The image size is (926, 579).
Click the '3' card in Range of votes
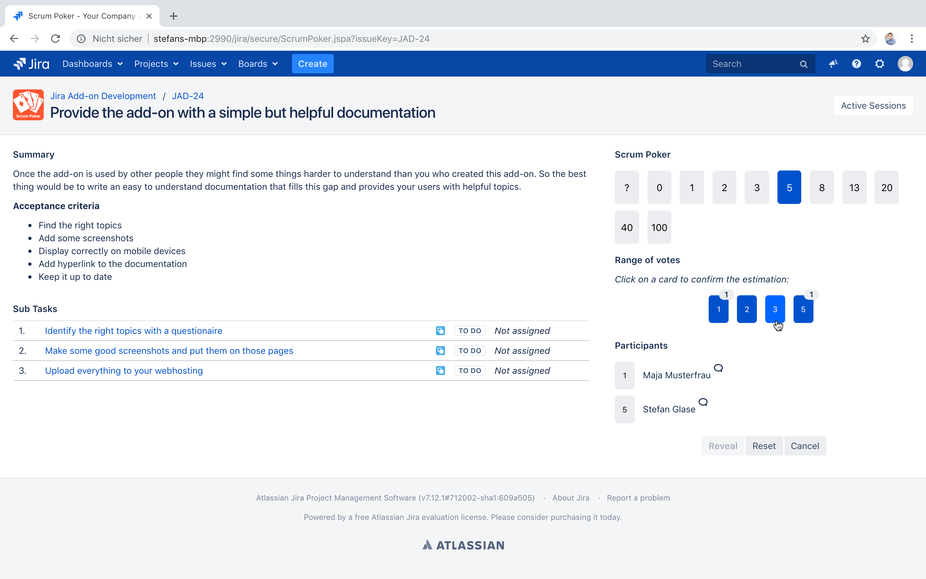pos(775,309)
